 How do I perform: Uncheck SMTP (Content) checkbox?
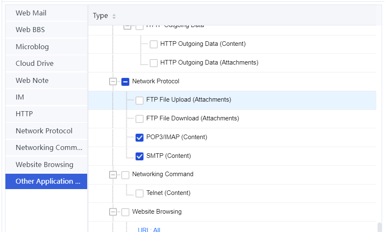[x=139, y=156]
